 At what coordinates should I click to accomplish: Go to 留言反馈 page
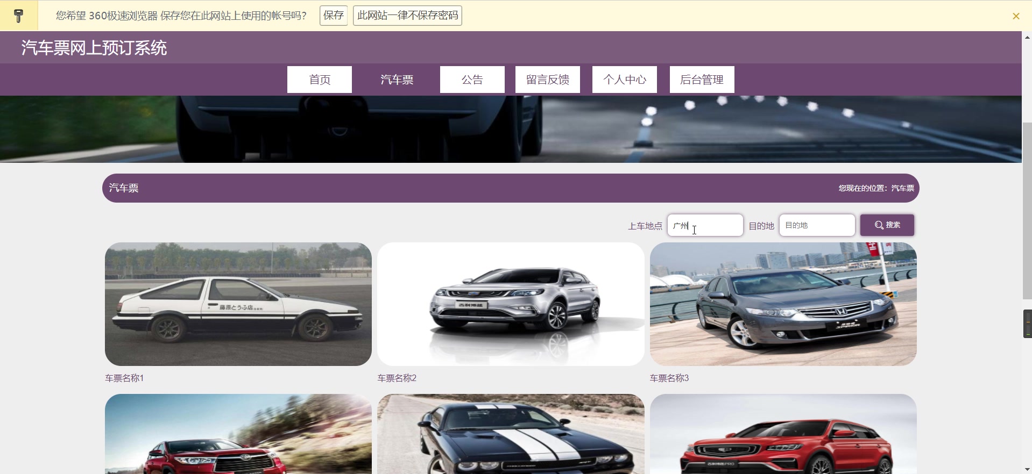(x=548, y=80)
